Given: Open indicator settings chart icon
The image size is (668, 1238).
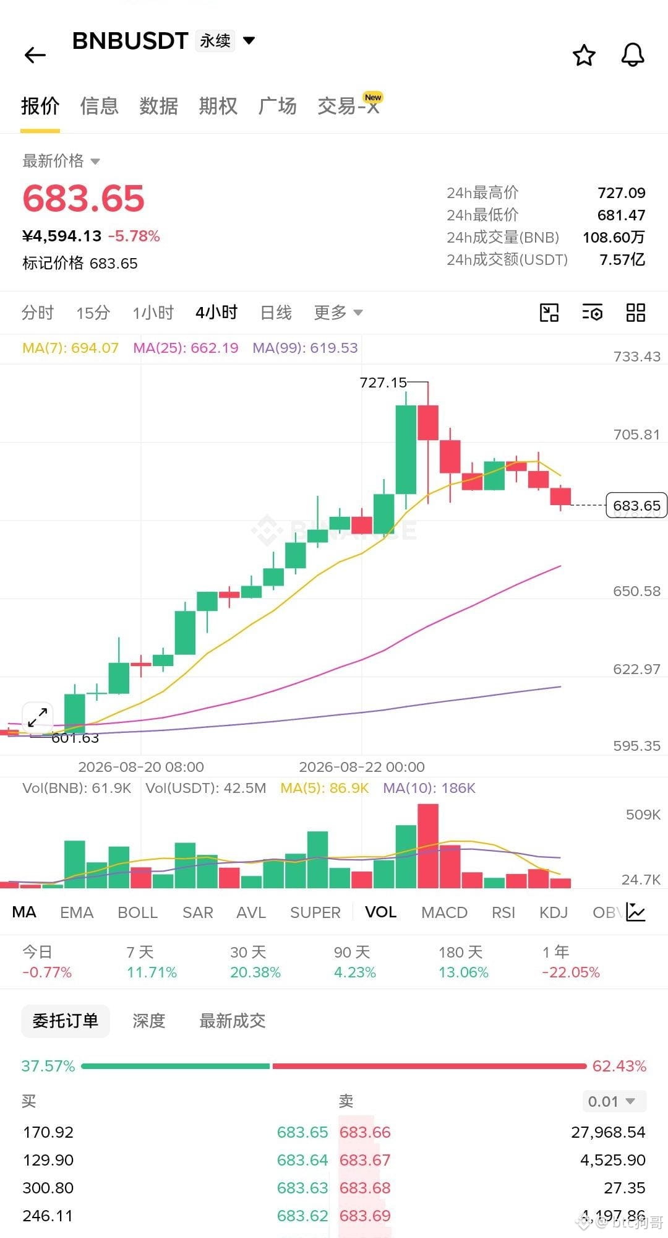Looking at the screenshot, I should click(x=636, y=912).
